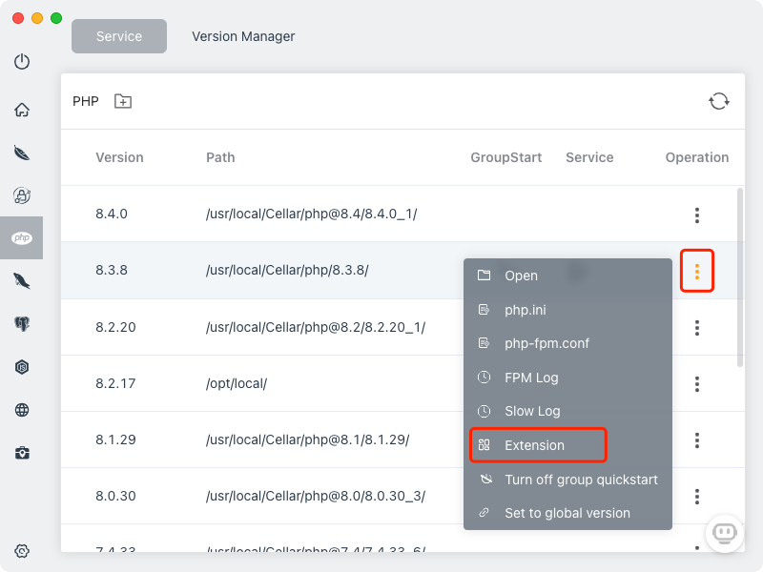Image resolution: width=763 pixels, height=572 pixels.
Task: Open the operation menu for version 8.4.0
Action: pos(697,214)
